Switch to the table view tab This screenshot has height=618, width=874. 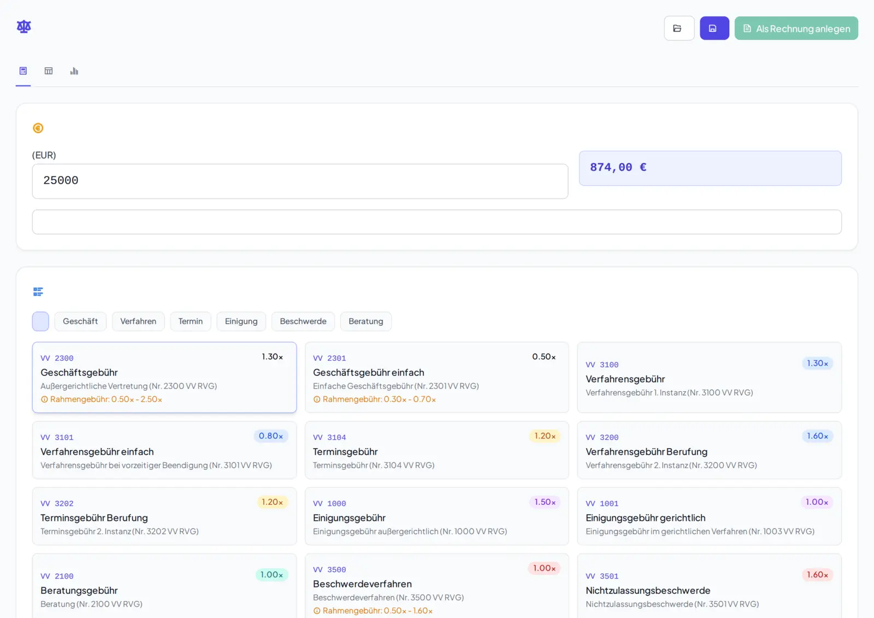pos(49,71)
